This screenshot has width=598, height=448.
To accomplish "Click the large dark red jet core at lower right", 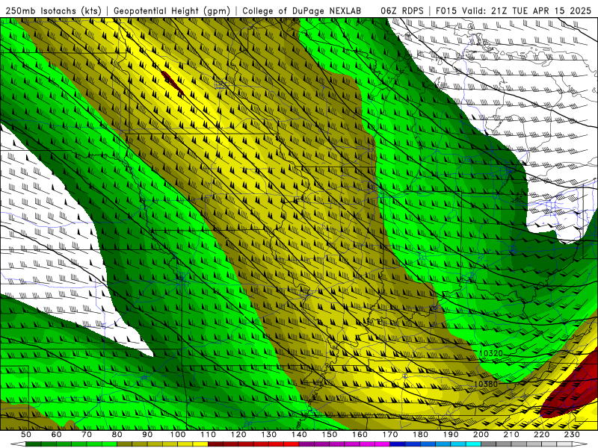I will tap(572, 391).
